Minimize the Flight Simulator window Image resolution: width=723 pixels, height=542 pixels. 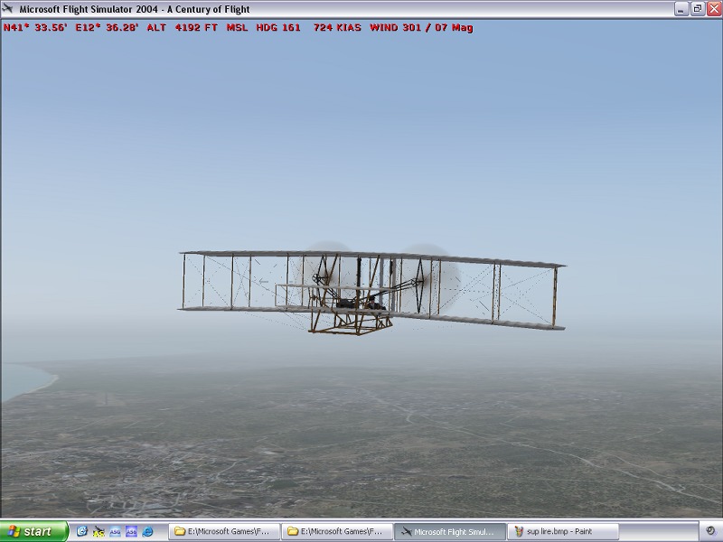click(681, 8)
